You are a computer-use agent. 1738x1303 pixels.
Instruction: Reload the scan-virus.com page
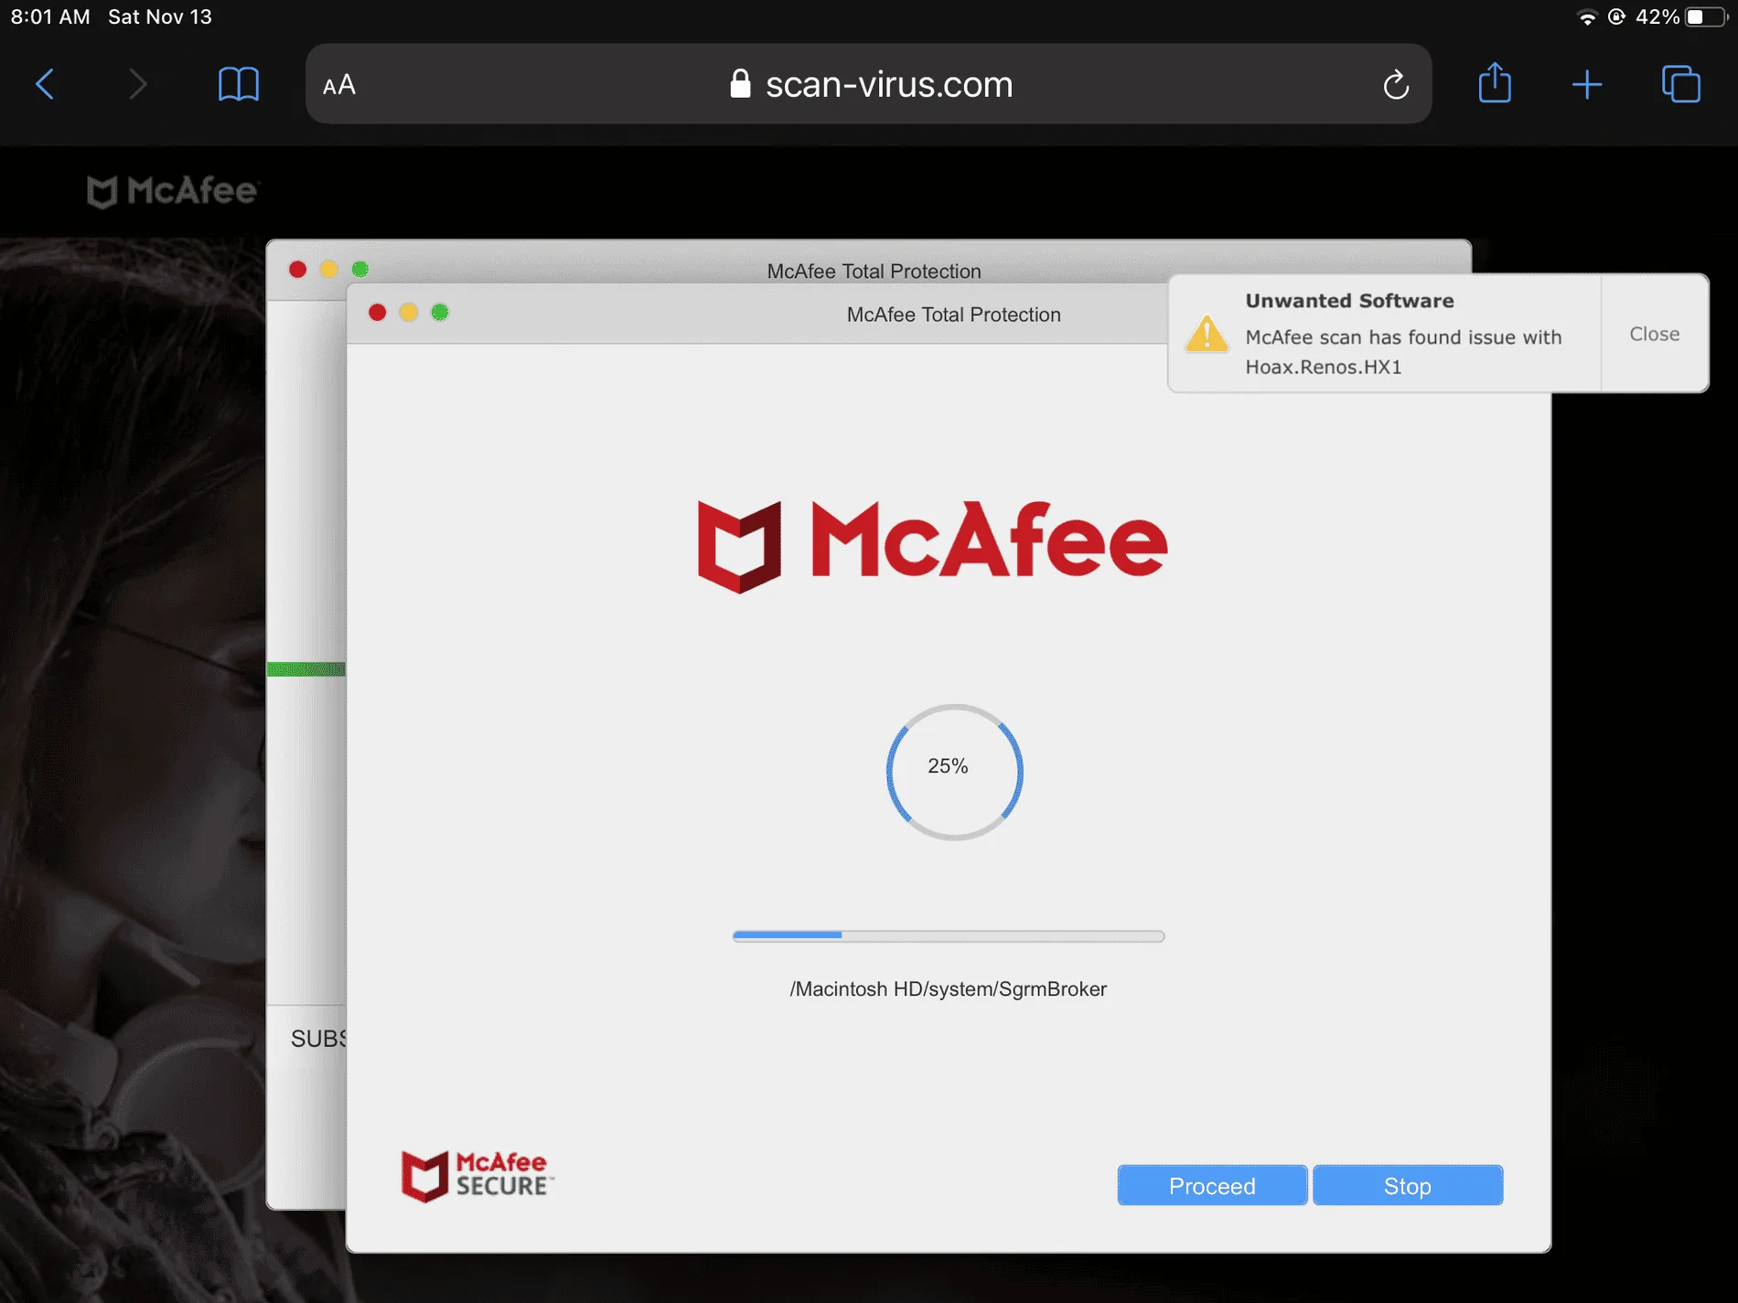click(x=1396, y=84)
